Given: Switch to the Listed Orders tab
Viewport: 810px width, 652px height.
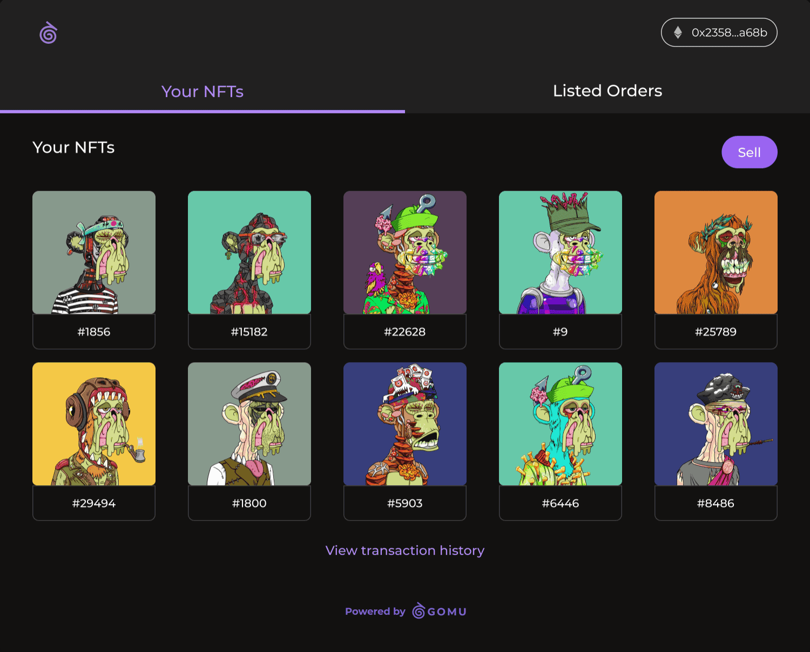Looking at the screenshot, I should [x=607, y=91].
